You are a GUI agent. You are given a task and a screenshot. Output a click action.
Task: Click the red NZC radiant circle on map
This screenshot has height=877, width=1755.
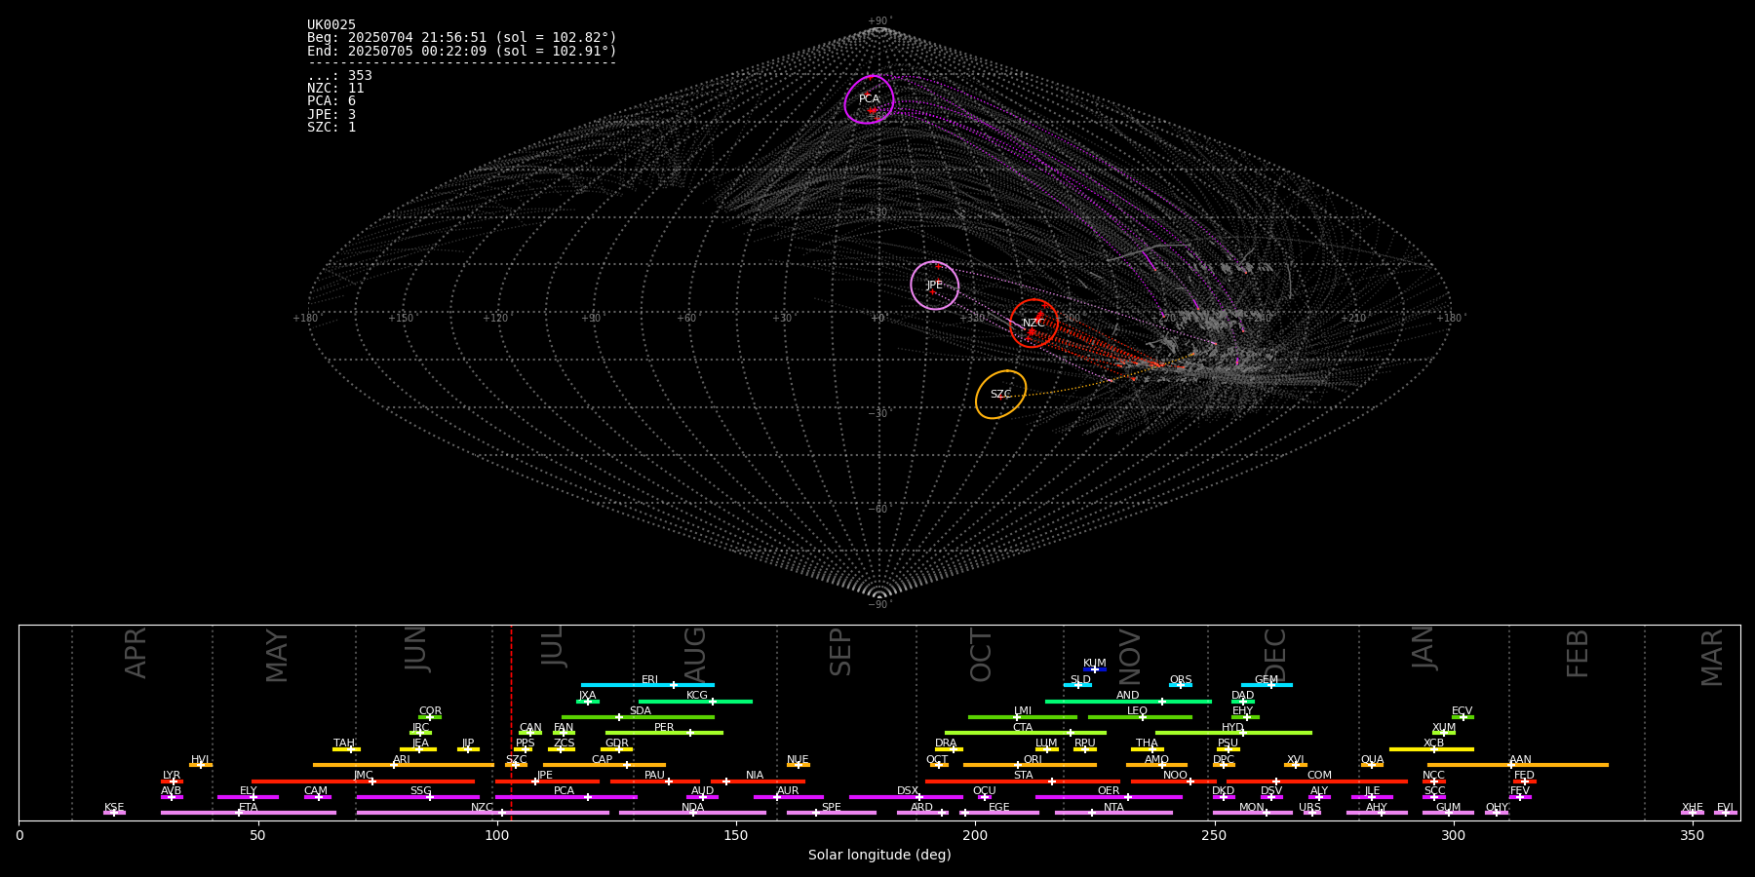coord(1034,324)
